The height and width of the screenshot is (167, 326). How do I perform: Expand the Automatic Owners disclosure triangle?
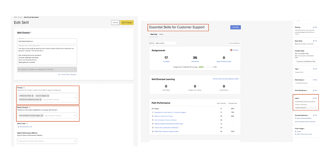pyautogui.click(x=296, y=83)
